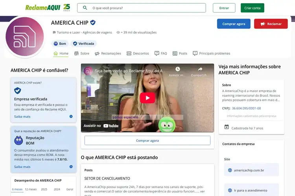Click the blue verified badge beside AMERICA CHIP
This screenshot has width=295, height=196.
pos(93,22)
